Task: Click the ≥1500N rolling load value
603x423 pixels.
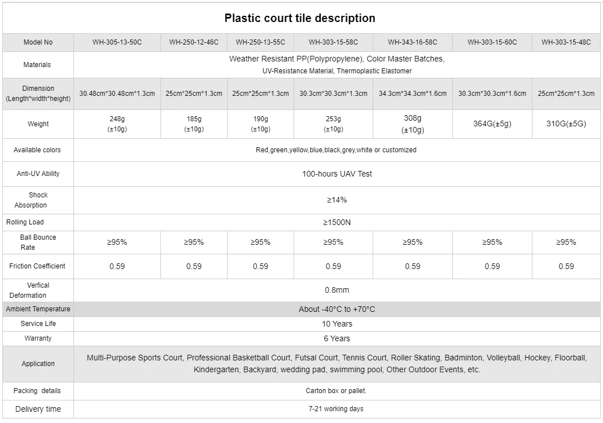Action: coord(337,222)
